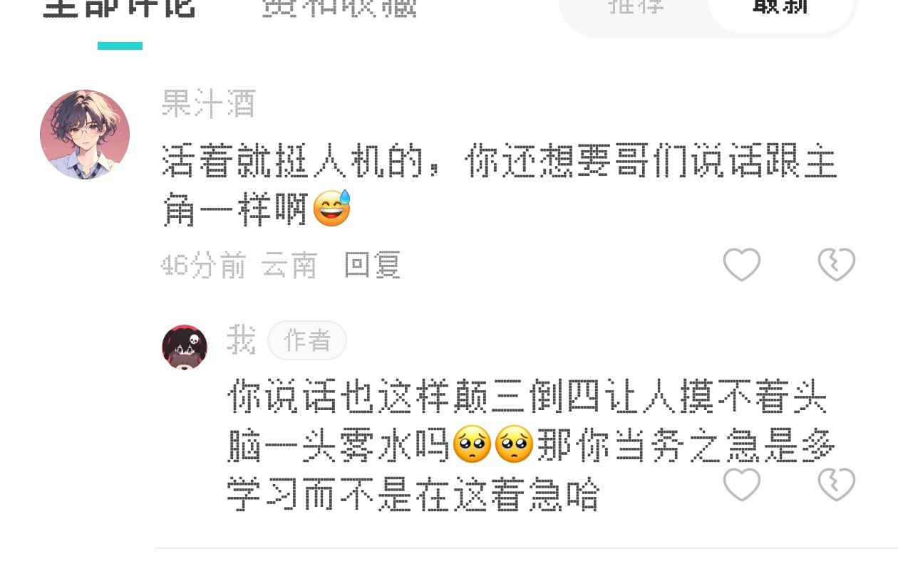Switch to the 赞和收藏 tab
Viewport: 898px width, 566px height.
[x=339, y=9]
